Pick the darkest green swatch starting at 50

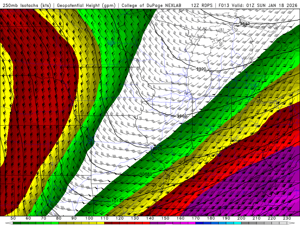click(17, 223)
